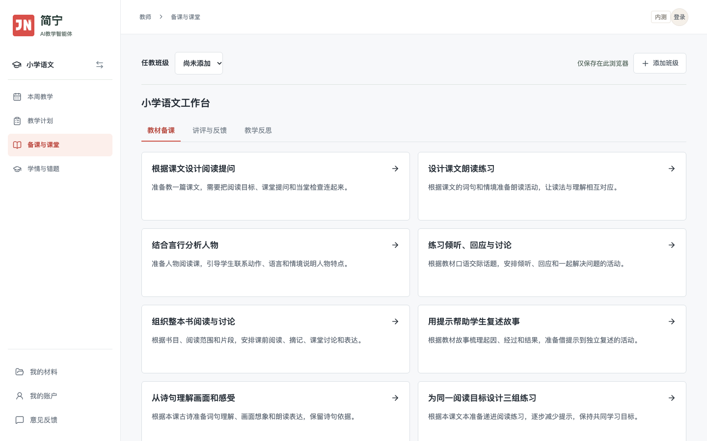
Task: Click the 小学语文 subject label
Action: point(40,65)
